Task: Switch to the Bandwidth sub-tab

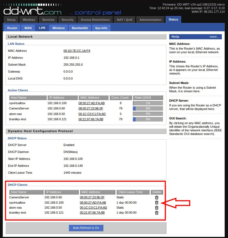Action: coord(80,28)
